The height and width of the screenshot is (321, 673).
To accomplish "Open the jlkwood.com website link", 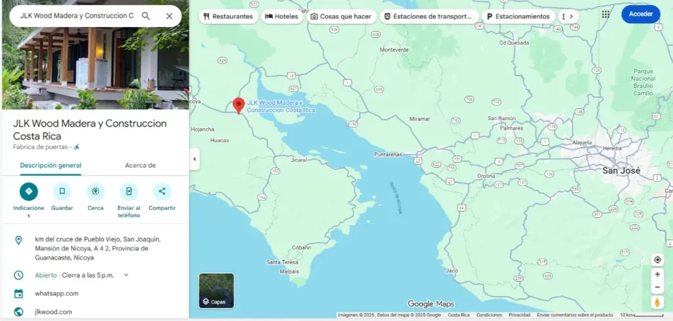I will click(53, 312).
